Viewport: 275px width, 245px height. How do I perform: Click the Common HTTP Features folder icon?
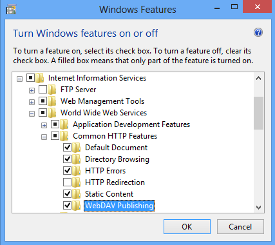pos(64,136)
